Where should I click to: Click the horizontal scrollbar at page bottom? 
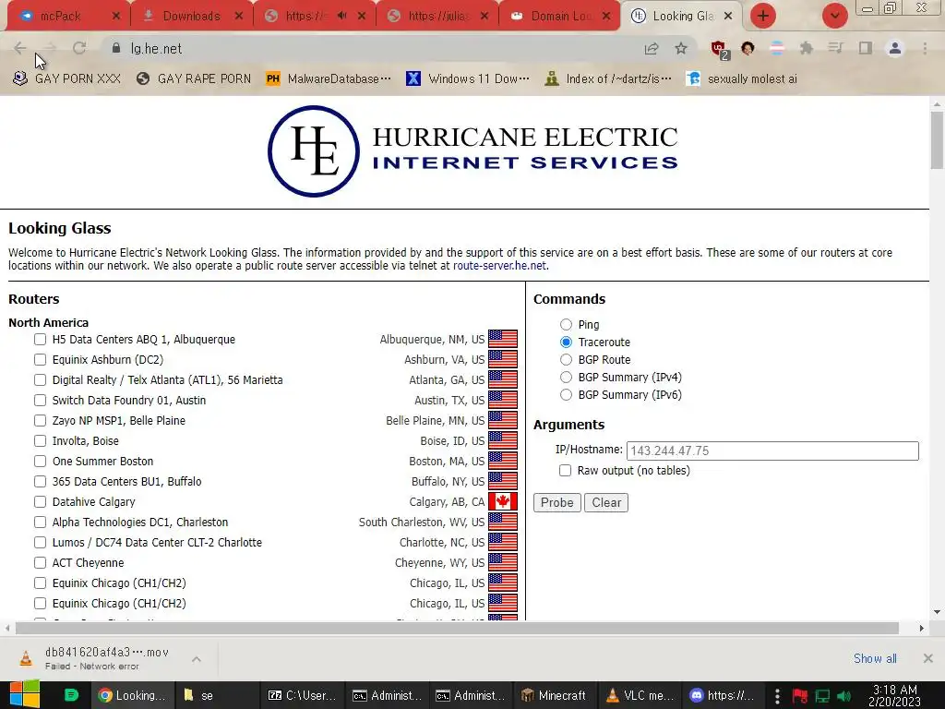click(x=457, y=628)
